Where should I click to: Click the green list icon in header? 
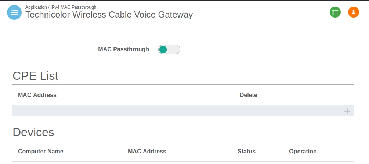pyautogui.click(x=335, y=12)
